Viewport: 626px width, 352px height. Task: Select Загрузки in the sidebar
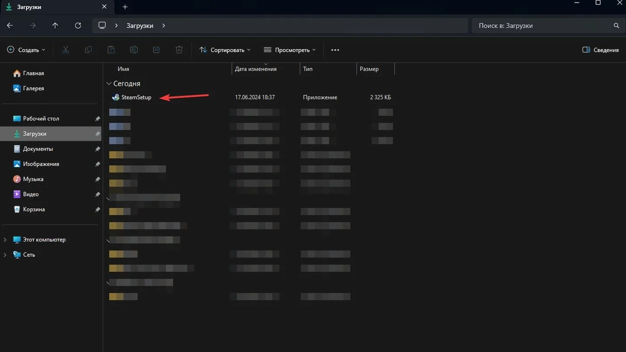51,134
